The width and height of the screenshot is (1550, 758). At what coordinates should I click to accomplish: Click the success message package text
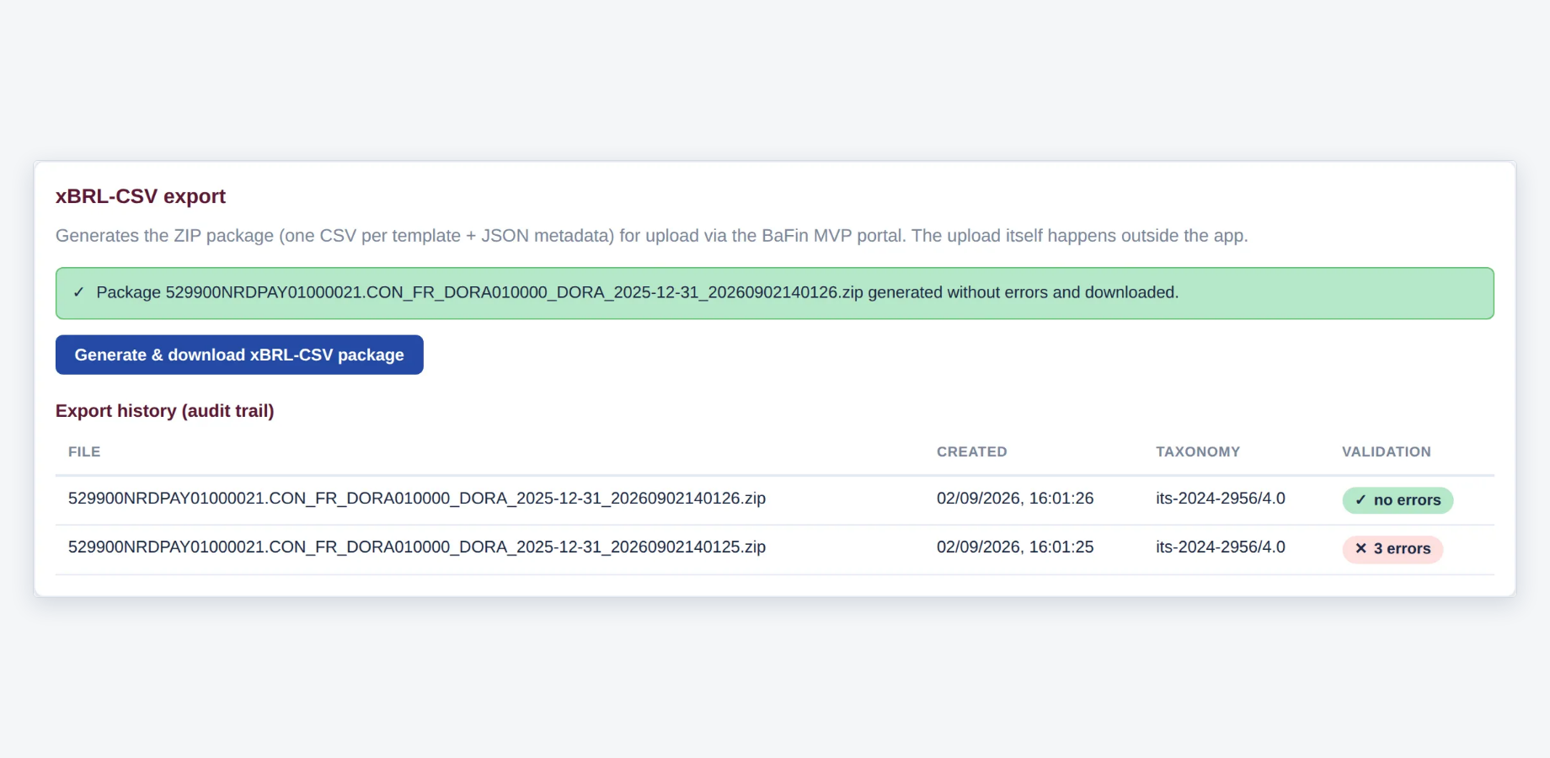[638, 292]
